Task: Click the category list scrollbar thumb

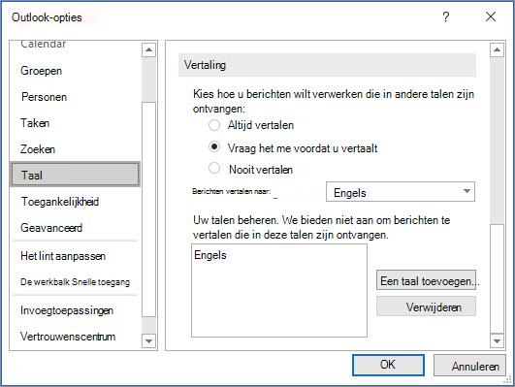Action: pyautogui.click(x=148, y=210)
